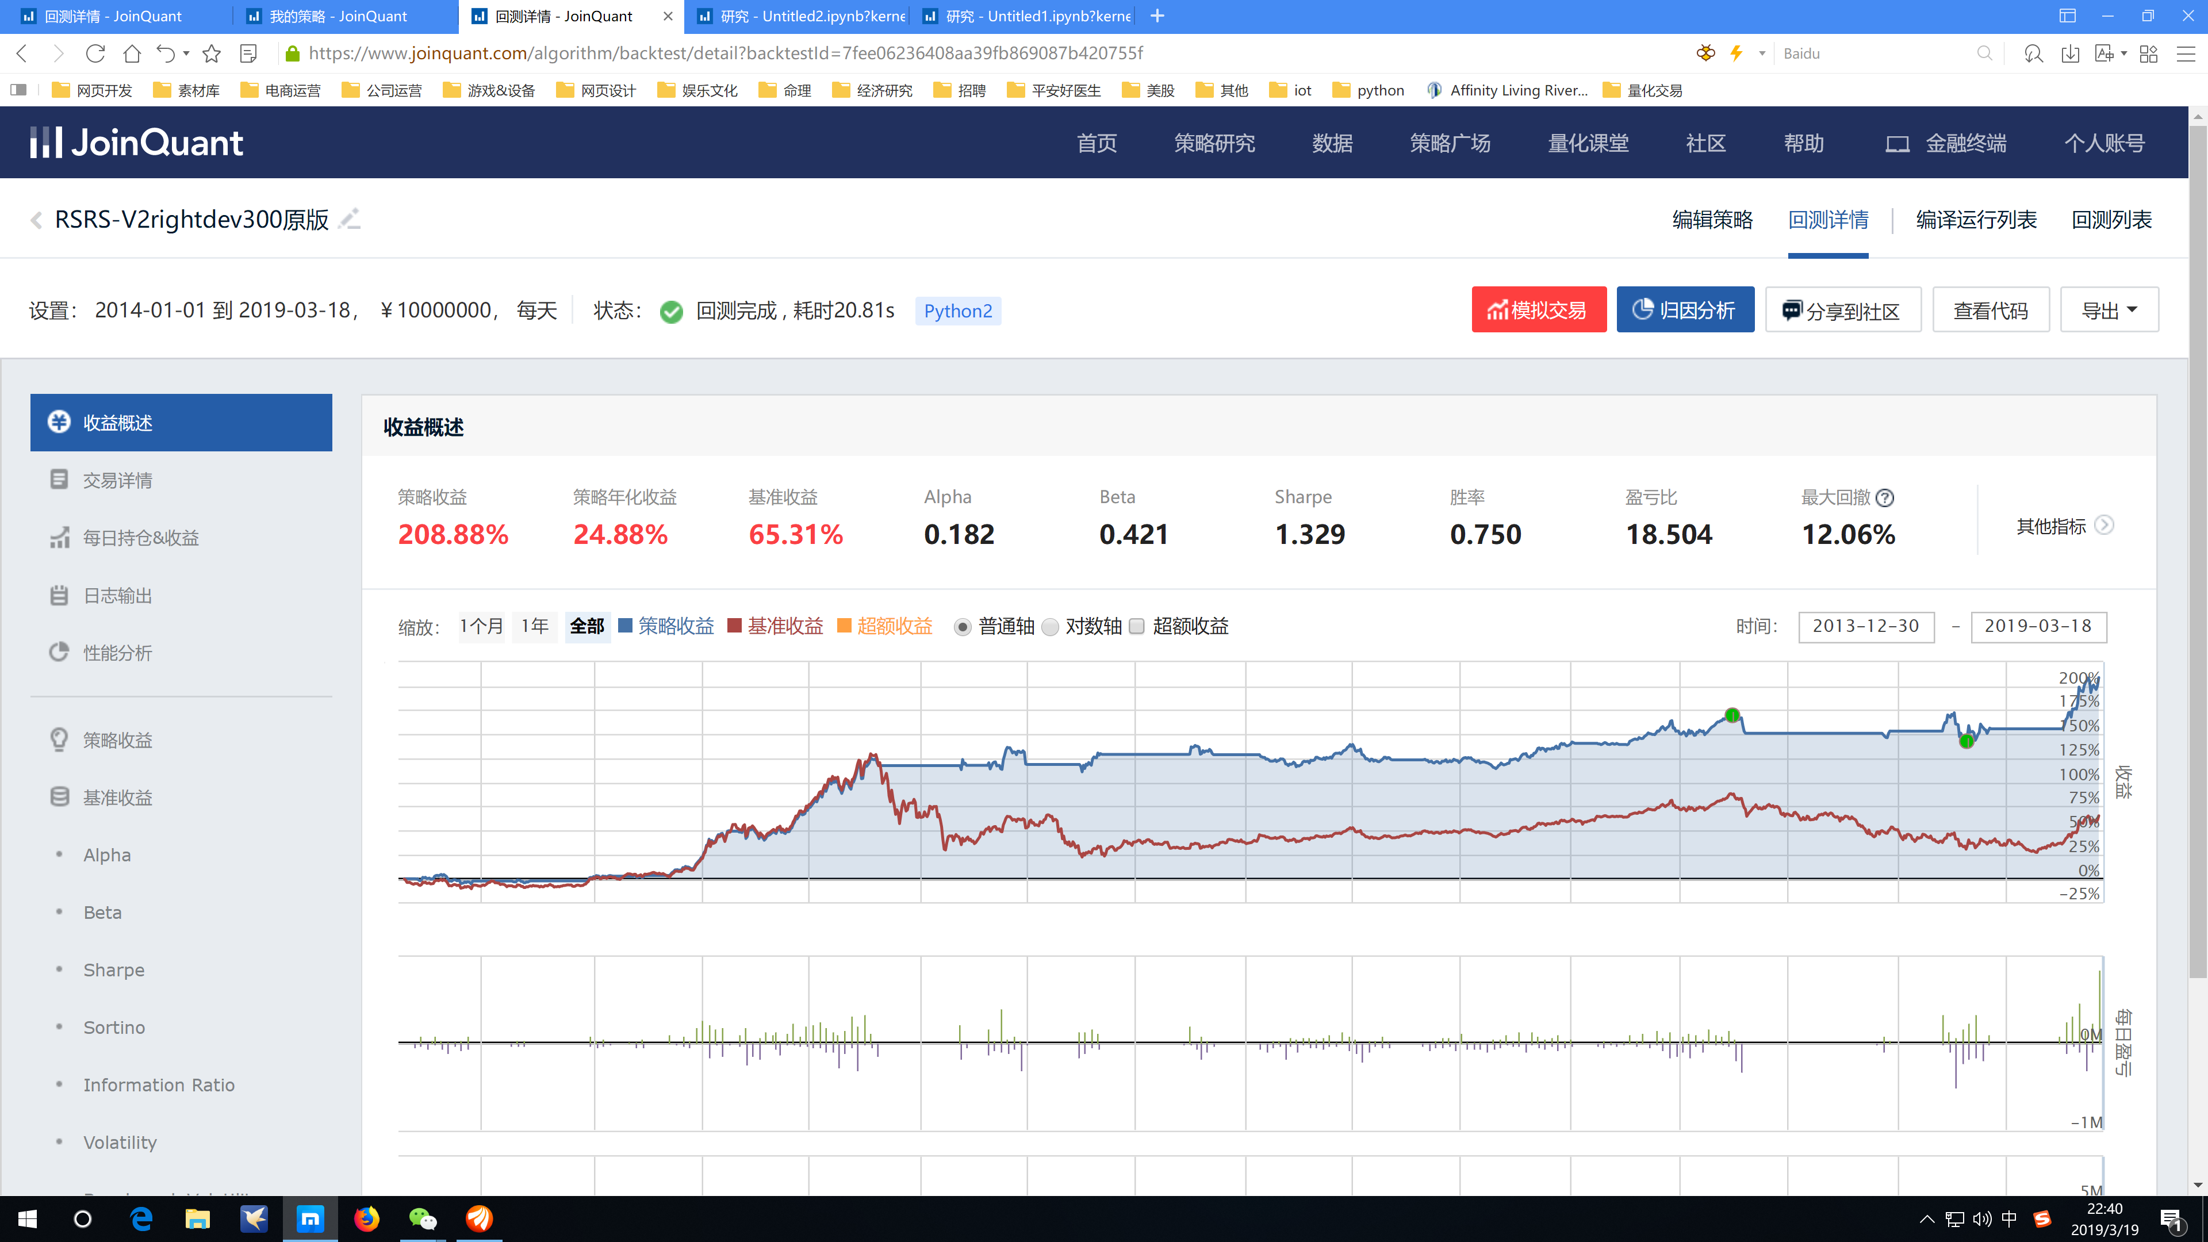Click 分享到社区 button
The image size is (2208, 1242).
[1843, 309]
